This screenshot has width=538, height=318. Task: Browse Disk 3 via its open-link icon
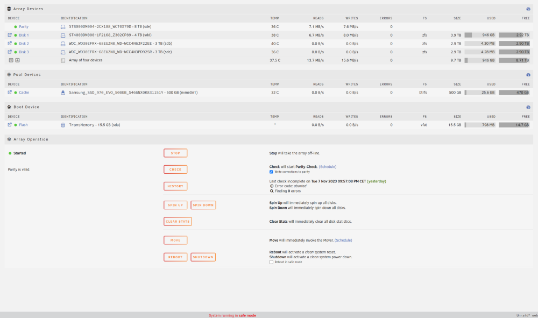click(10, 52)
